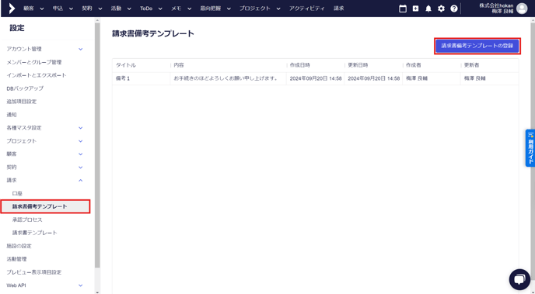Click the sidebar vertical scrollbar
The image size is (535, 294).
pos(97,145)
